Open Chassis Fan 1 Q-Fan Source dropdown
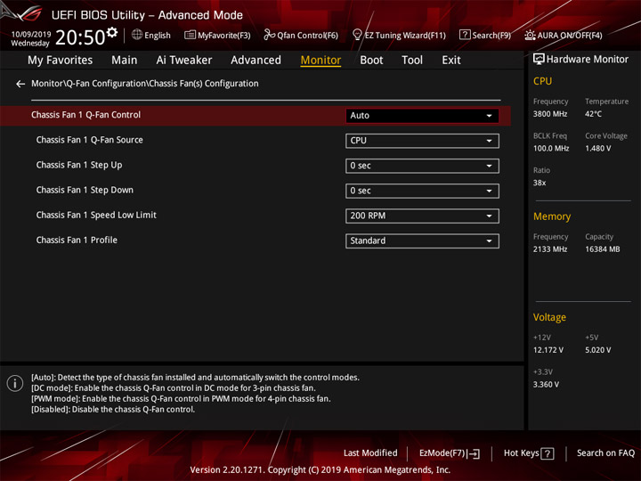The image size is (641, 481). tap(422, 141)
